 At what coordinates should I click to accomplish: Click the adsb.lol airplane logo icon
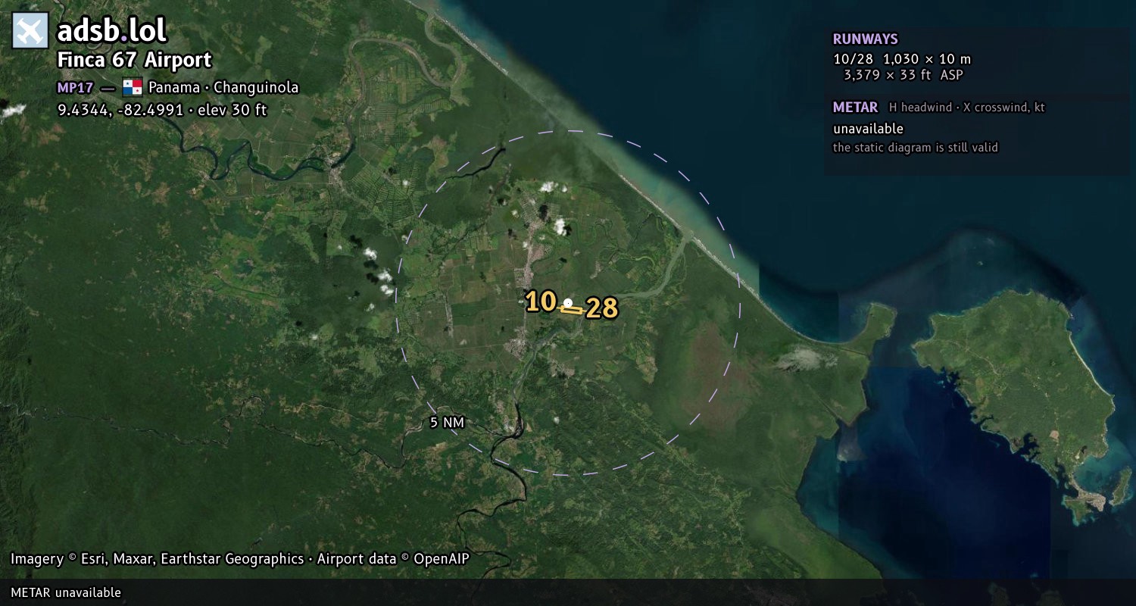pos(30,30)
